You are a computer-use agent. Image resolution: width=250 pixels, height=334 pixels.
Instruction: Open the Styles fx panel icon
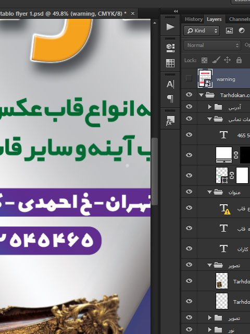170,121
